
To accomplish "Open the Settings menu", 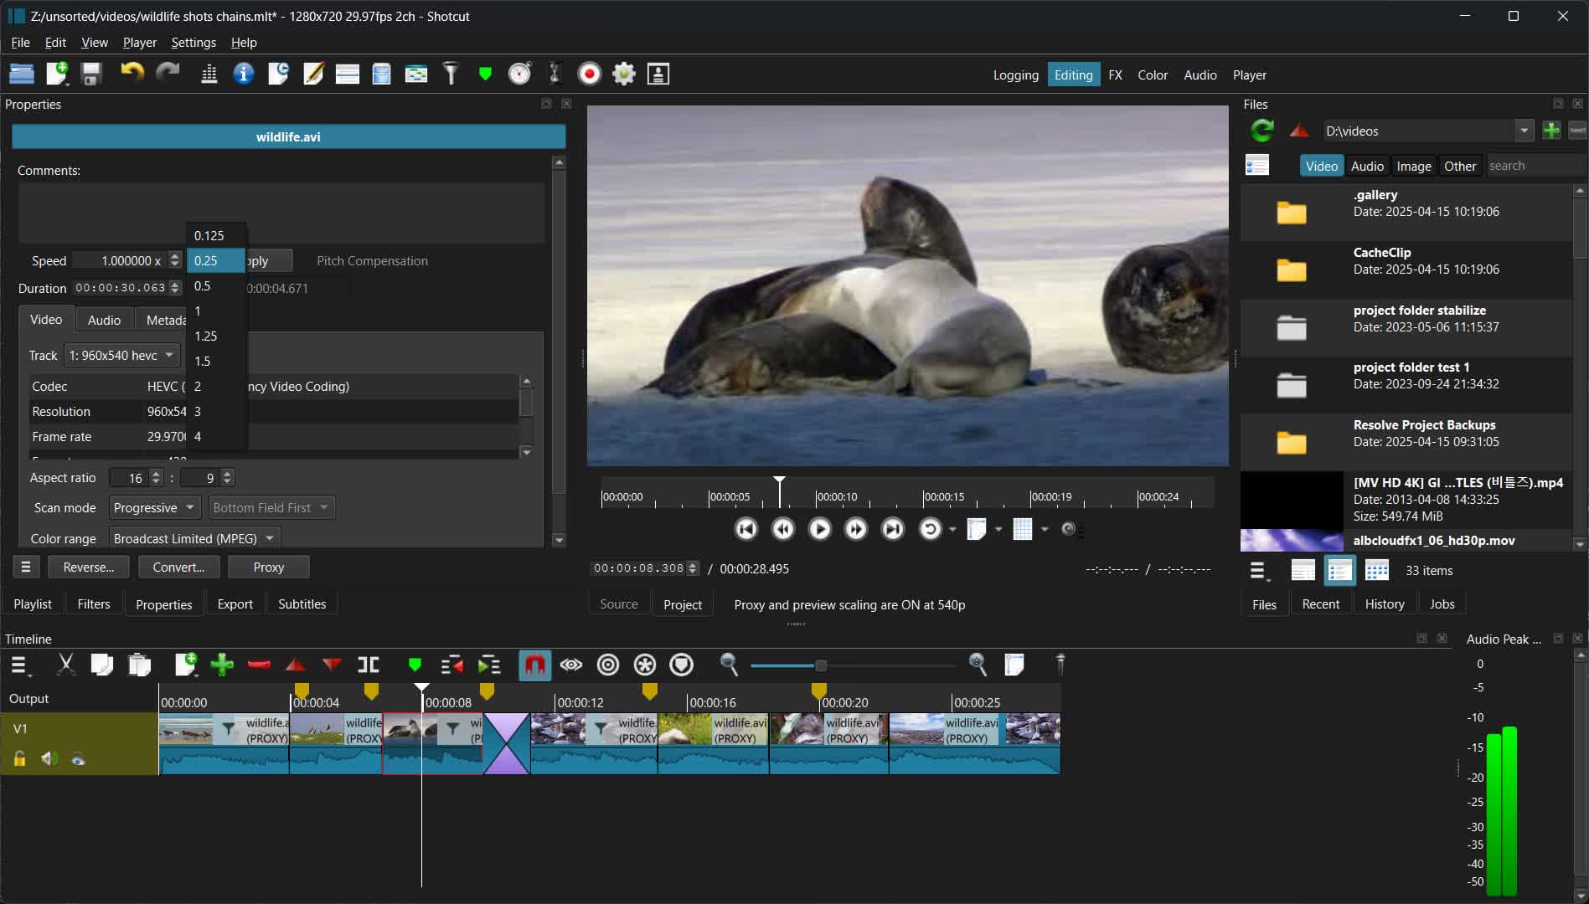I will [x=193, y=43].
